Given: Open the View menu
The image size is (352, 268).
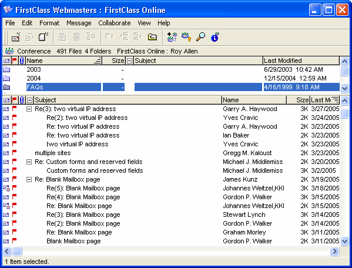Looking at the screenshot, I should point(144,23).
